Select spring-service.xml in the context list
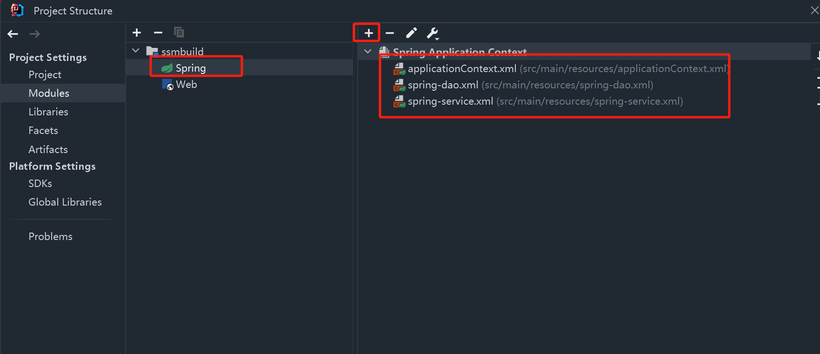Screen dimensions: 820x354 pos(450,101)
